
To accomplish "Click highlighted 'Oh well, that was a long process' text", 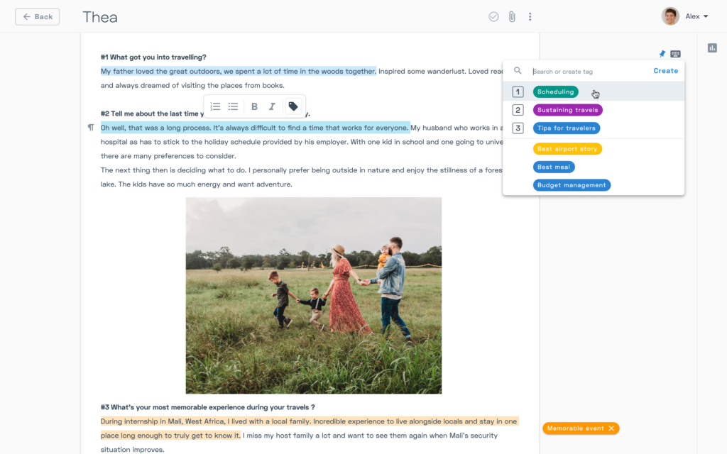I will pos(255,128).
